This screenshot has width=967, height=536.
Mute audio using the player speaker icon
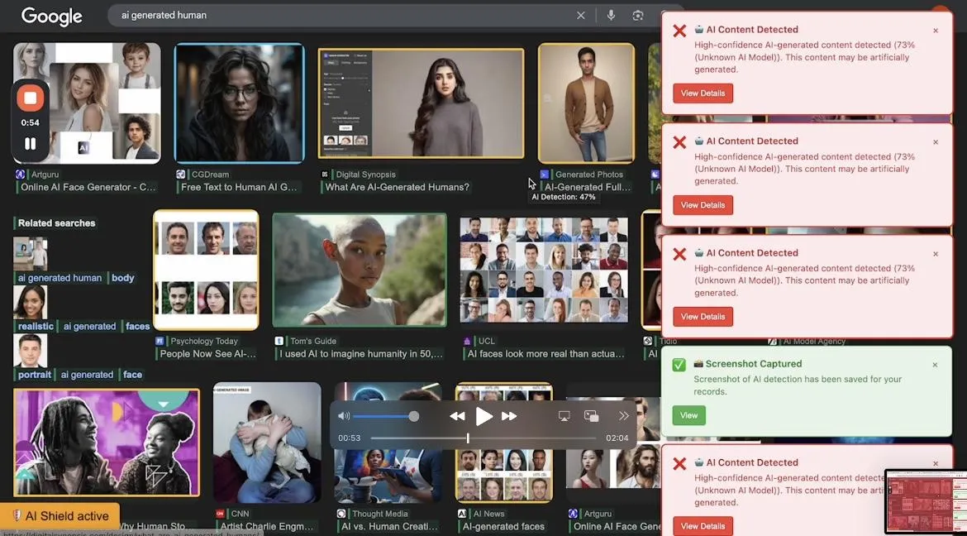tap(344, 416)
